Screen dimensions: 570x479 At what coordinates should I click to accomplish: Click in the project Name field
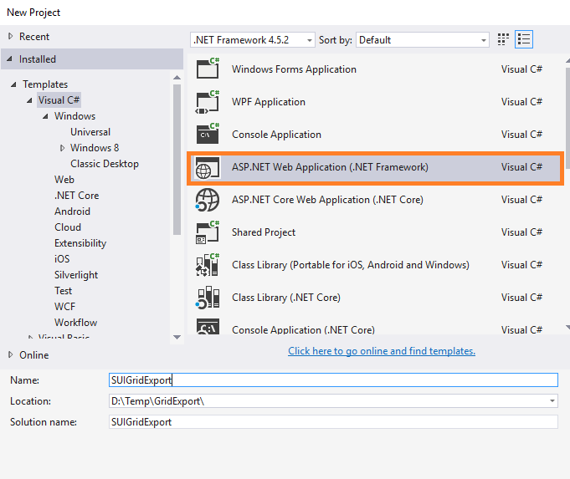coord(333,380)
